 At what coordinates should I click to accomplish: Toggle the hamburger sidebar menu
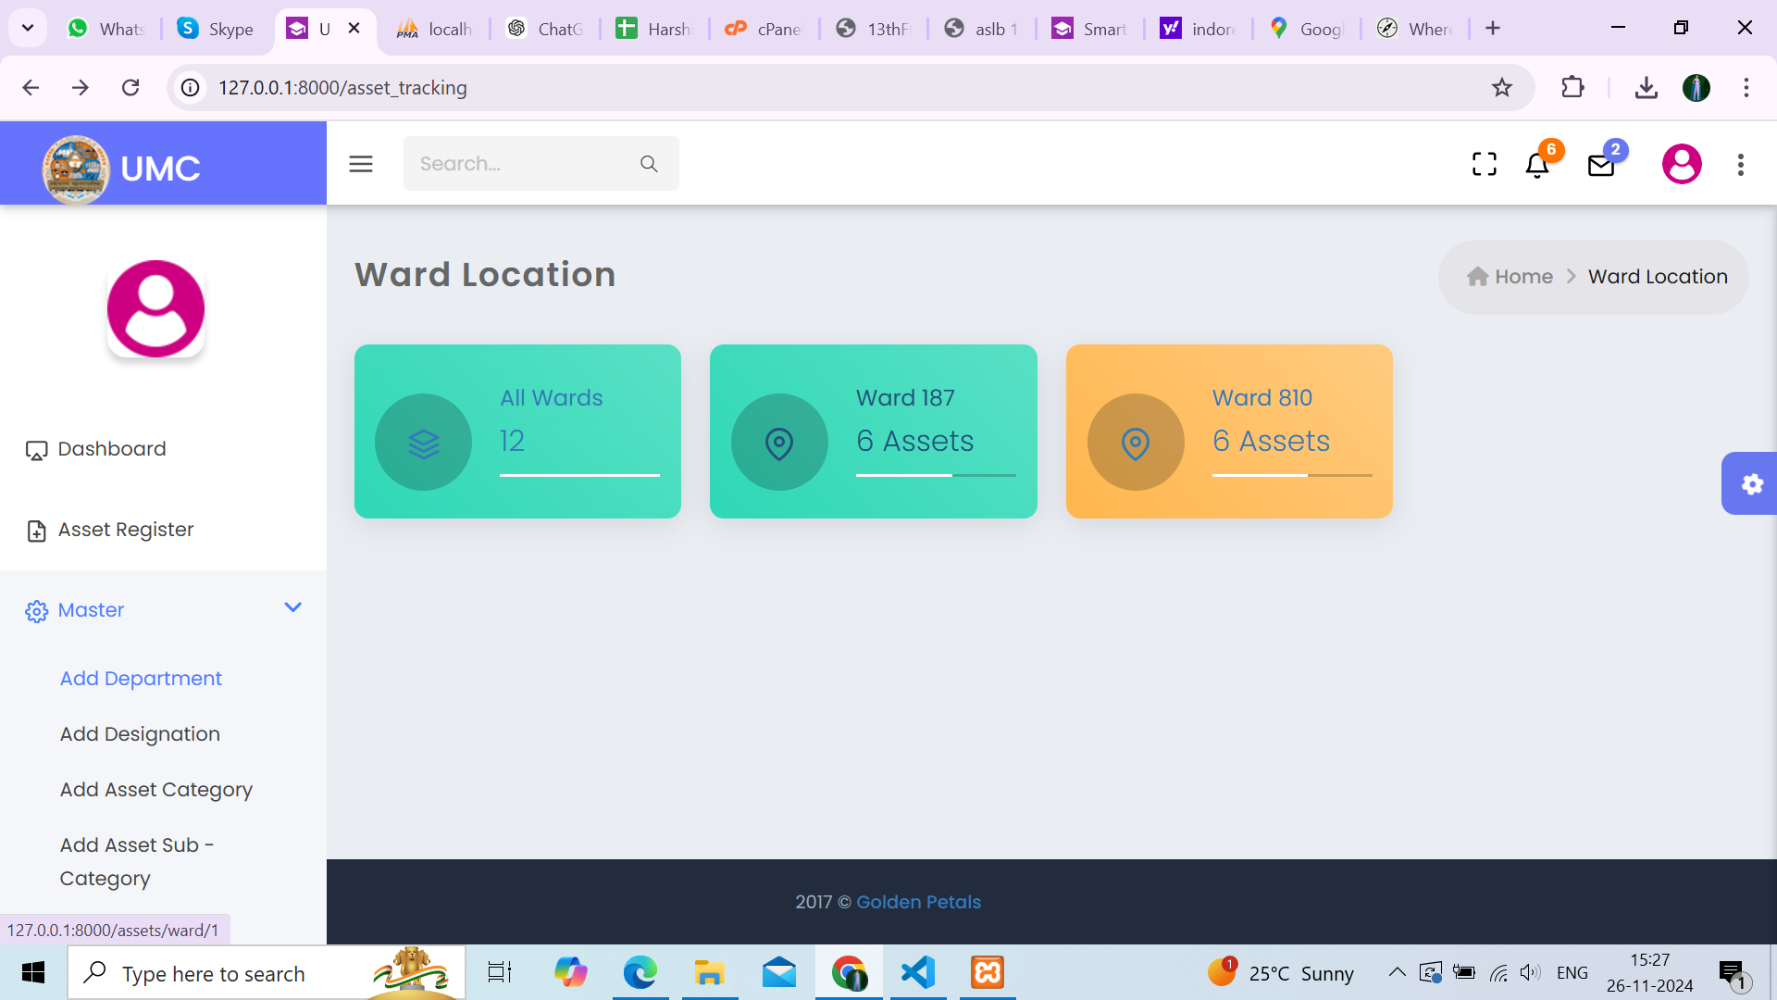click(361, 164)
